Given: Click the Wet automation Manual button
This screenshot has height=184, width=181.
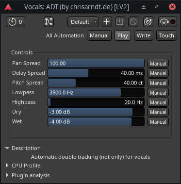Looking at the screenshot, I should (158, 122).
